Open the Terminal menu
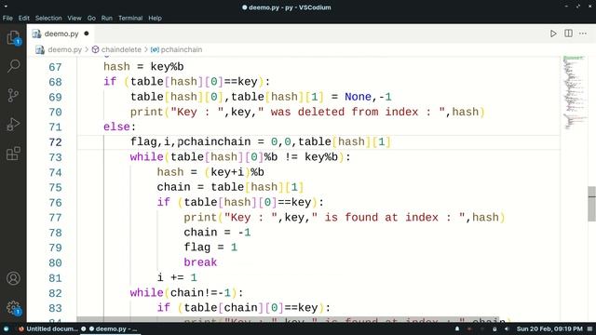 pyautogui.click(x=130, y=18)
